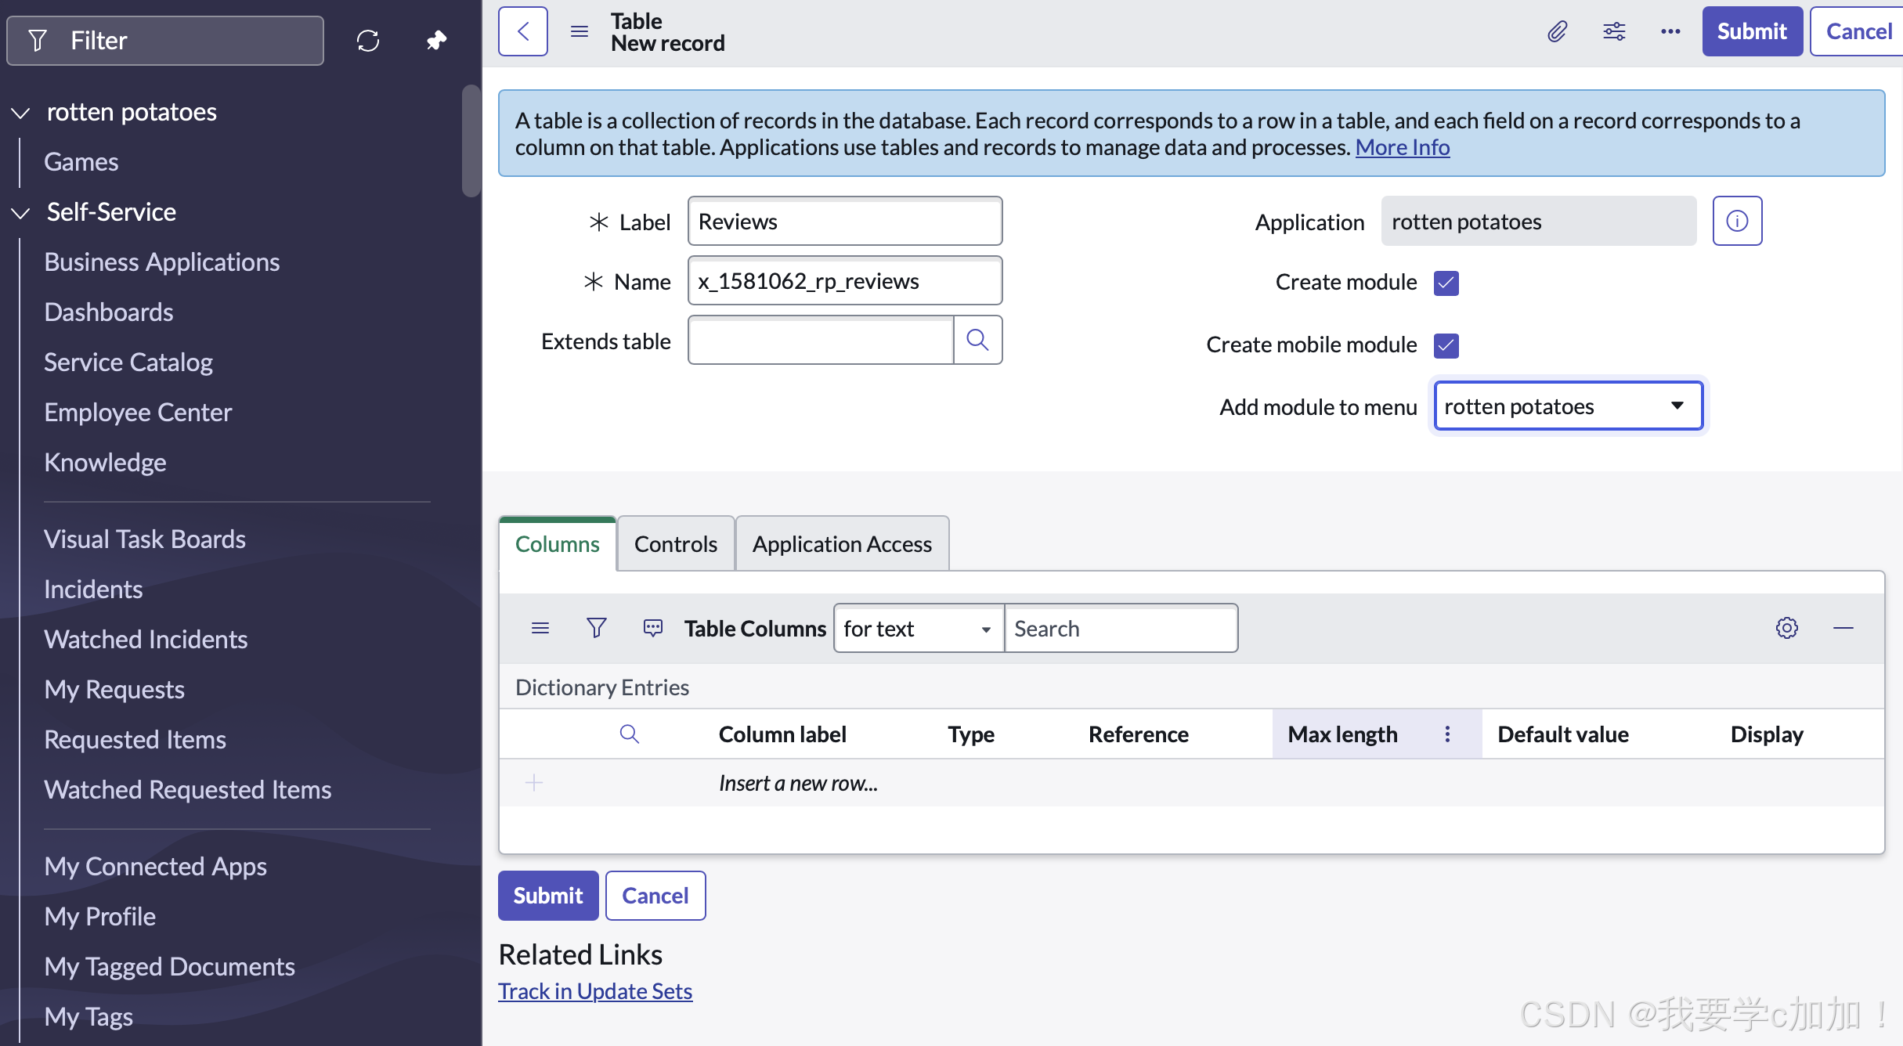This screenshot has width=1903, height=1046.
Task: Refresh the navigator with the reload icon
Action: click(x=368, y=40)
